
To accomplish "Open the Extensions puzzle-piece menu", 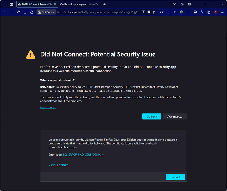I will tap(209, 12).
